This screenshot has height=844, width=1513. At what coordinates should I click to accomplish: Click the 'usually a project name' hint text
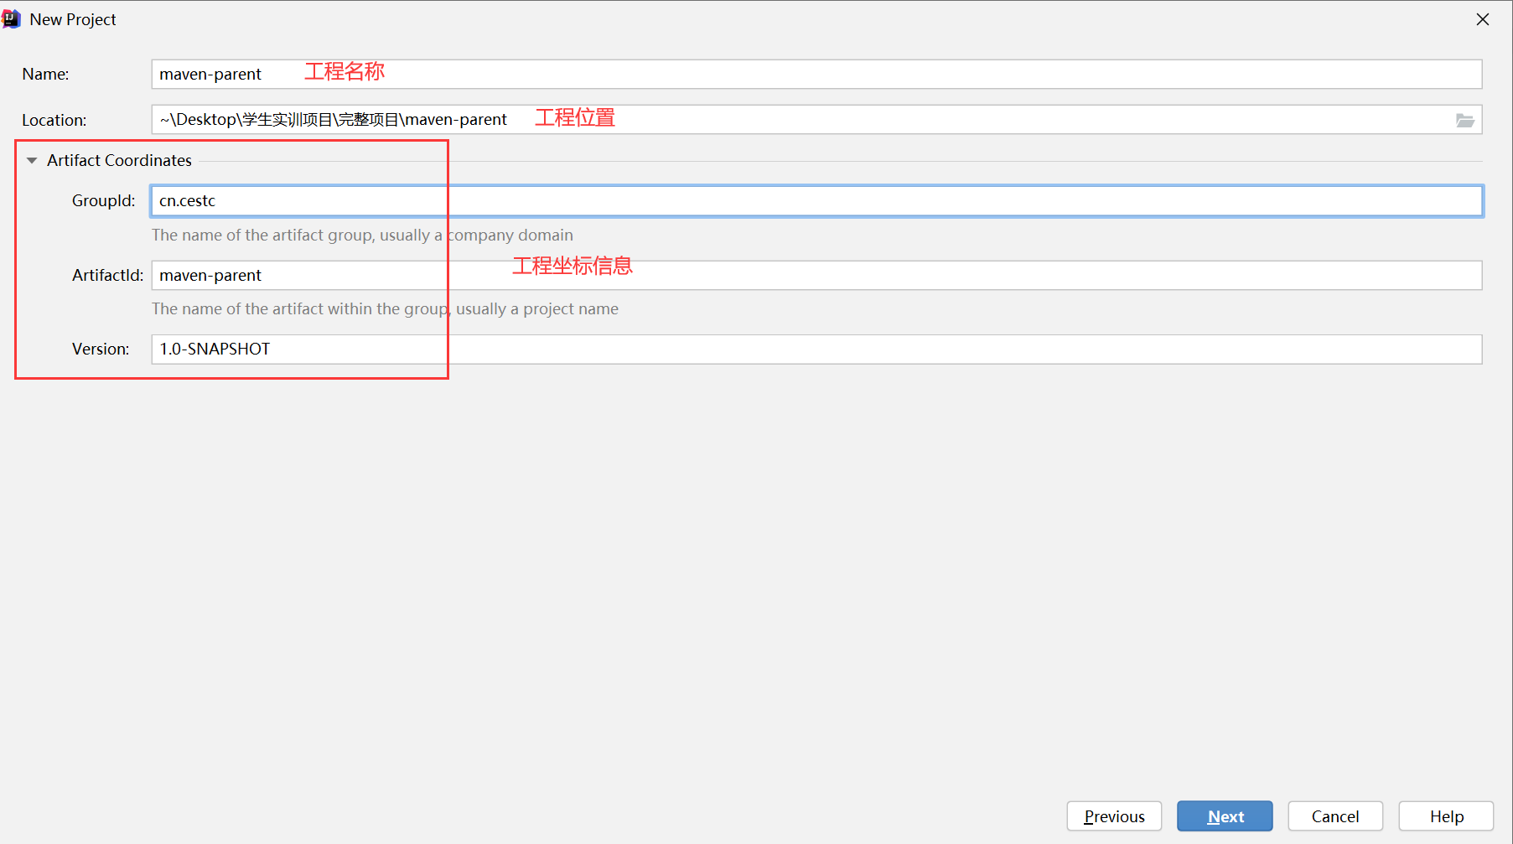pyautogui.click(x=537, y=308)
